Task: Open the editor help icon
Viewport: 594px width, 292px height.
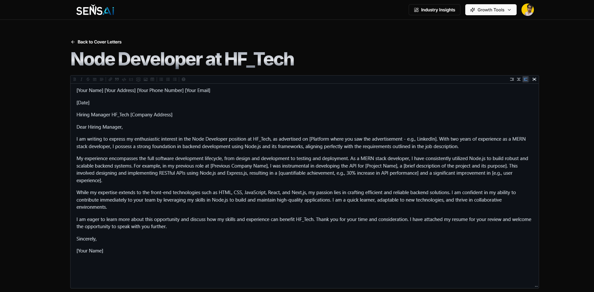Action: coord(183,79)
